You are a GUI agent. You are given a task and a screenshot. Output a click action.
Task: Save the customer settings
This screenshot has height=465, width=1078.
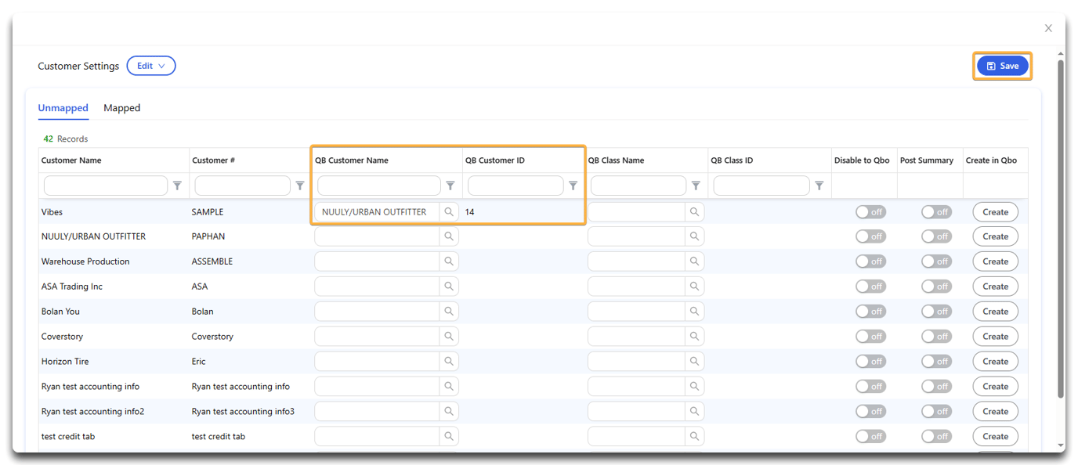click(1003, 66)
